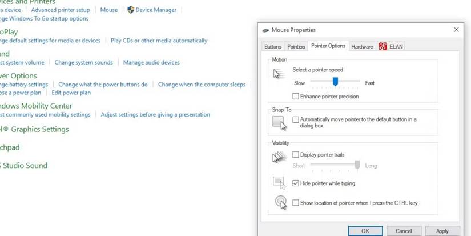Check automatically move pointer to default button
This screenshot has width=471, height=236.
(296, 120)
